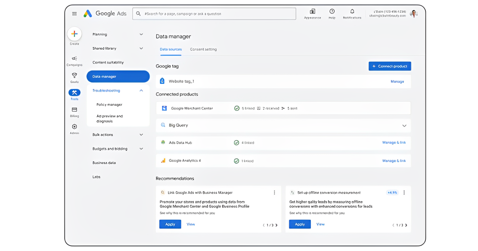Open the Appearance settings icon
478x251 pixels.
coord(313,12)
